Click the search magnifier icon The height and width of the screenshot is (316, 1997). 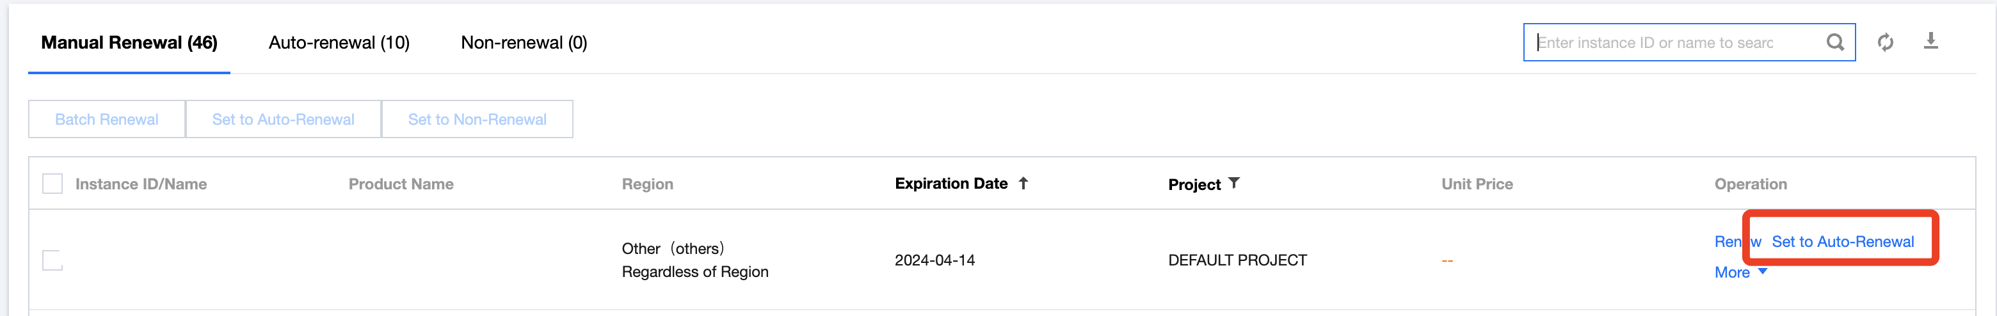(1834, 43)
